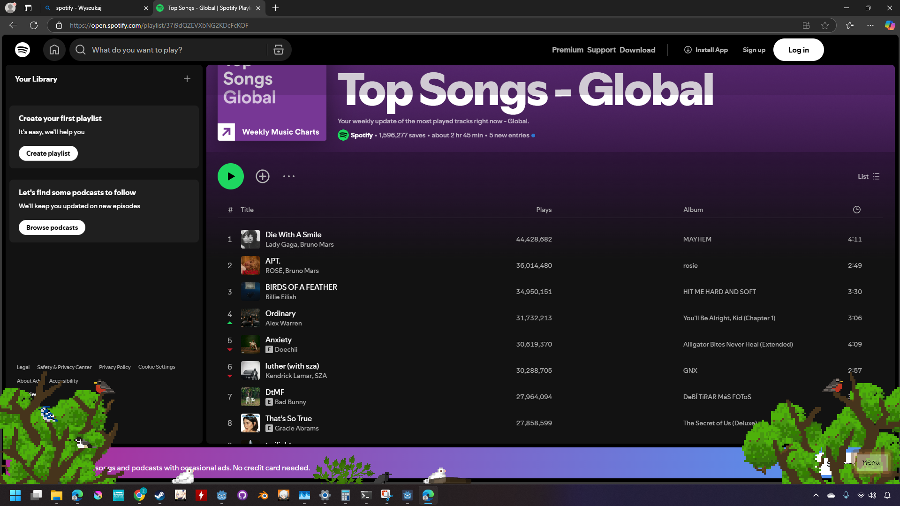This screenshot has height=506, width=900.
Task: Click Sign up
Action: click(754, 50)
